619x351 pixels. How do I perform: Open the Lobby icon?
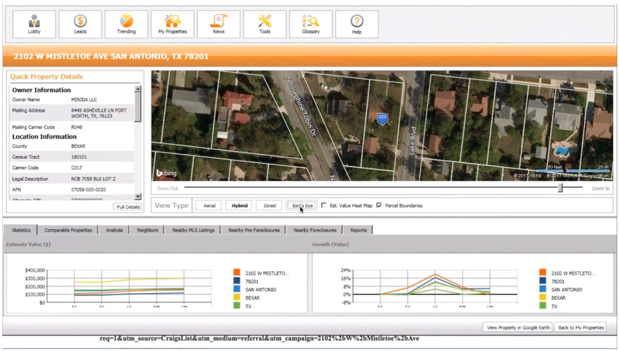coord(34,24)
